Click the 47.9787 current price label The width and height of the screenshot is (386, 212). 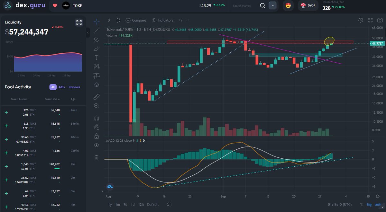tap(377, 43)
